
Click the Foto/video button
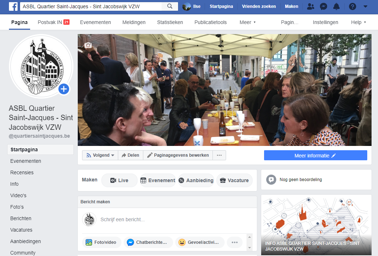[x=101, y=242]
